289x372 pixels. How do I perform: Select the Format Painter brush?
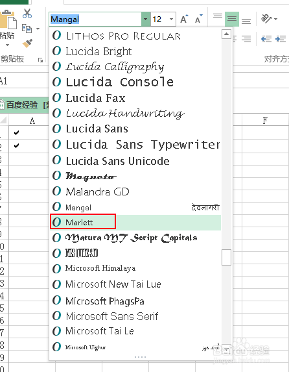coord(27,43)
